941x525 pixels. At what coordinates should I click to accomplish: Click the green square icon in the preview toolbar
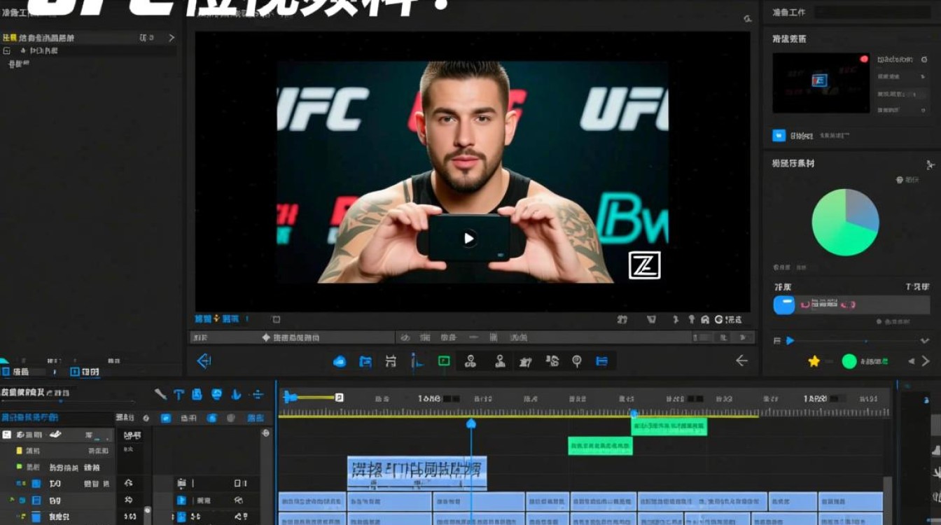tap(444, 361)
